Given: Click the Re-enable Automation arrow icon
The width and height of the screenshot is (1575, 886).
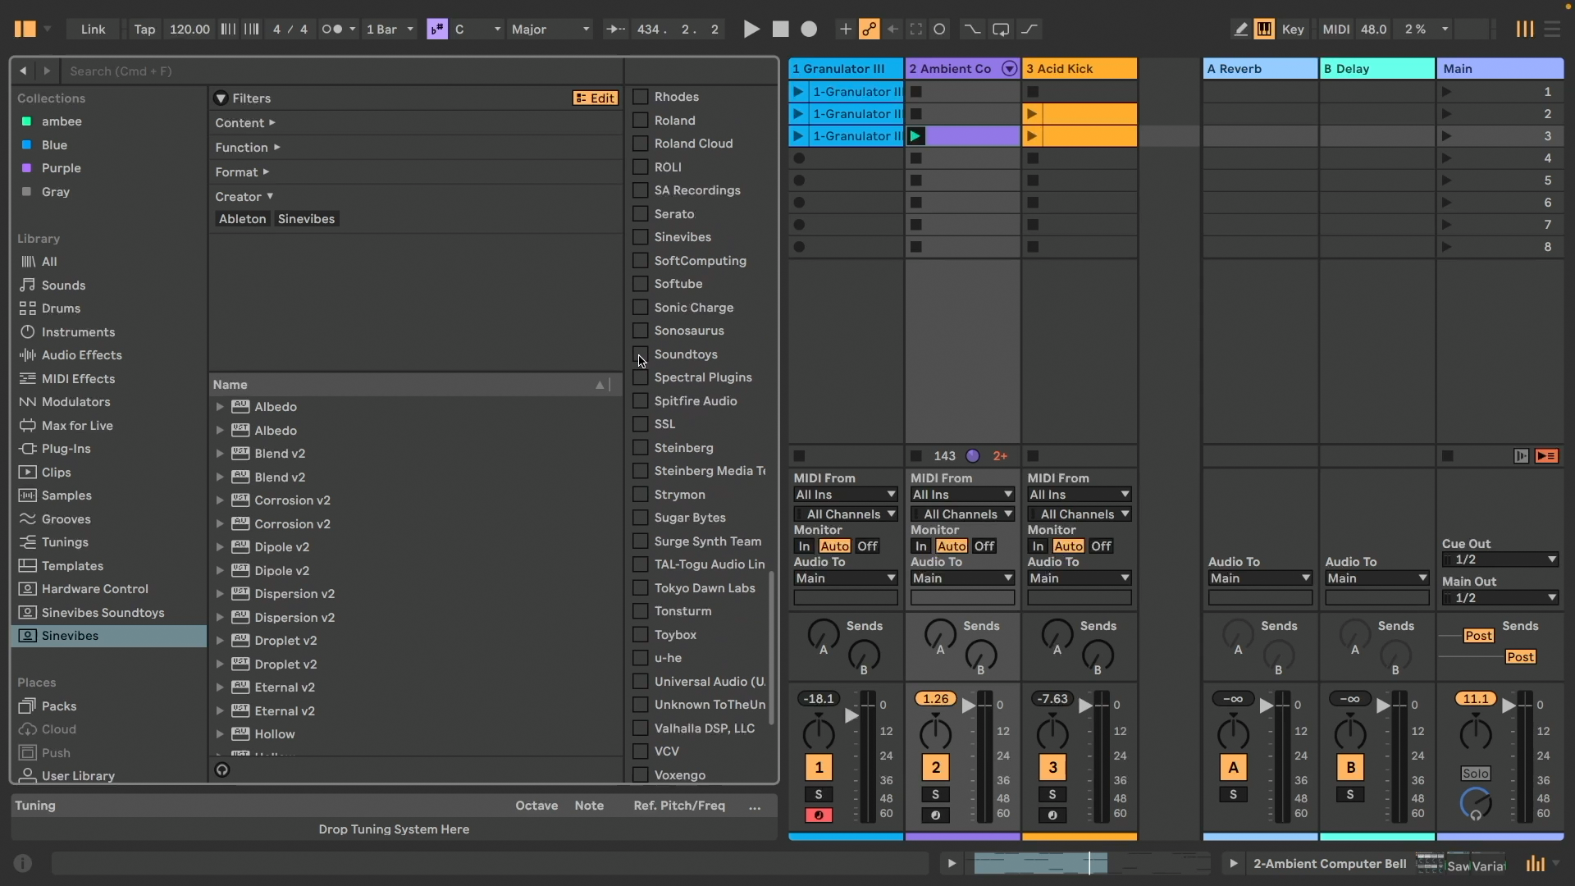Looking at the screenshot, I should [892, 29].
